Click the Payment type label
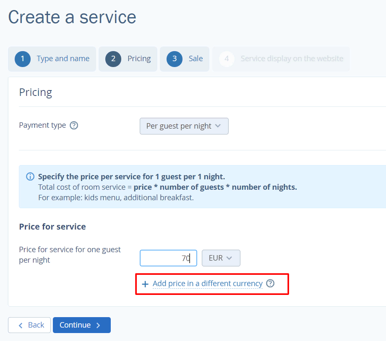This screenshot has height=341, width=386. tap(43, 125)
